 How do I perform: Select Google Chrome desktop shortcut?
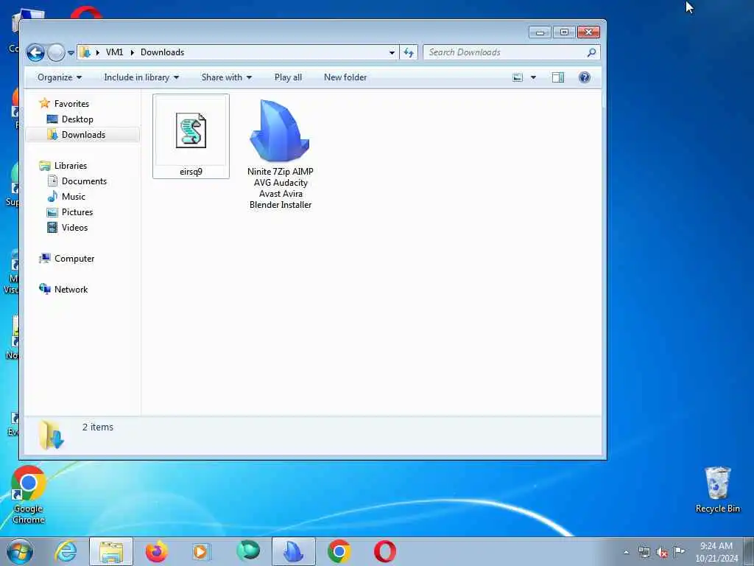[29, 495]
